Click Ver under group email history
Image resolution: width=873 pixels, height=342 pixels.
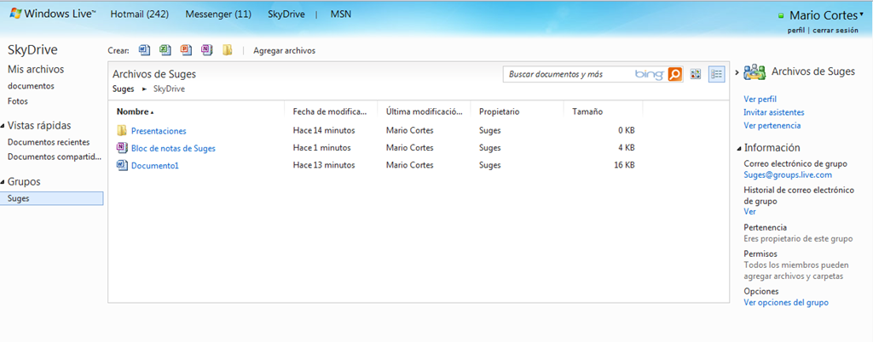pos(749,212)
